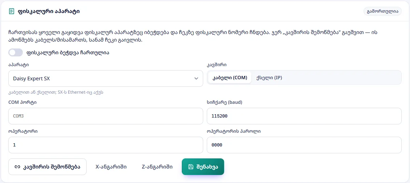Open the აპარატი dropdown showing Daisy Expert SX
This screenshot has width=410, height=183.
click(x=106, y=78)
